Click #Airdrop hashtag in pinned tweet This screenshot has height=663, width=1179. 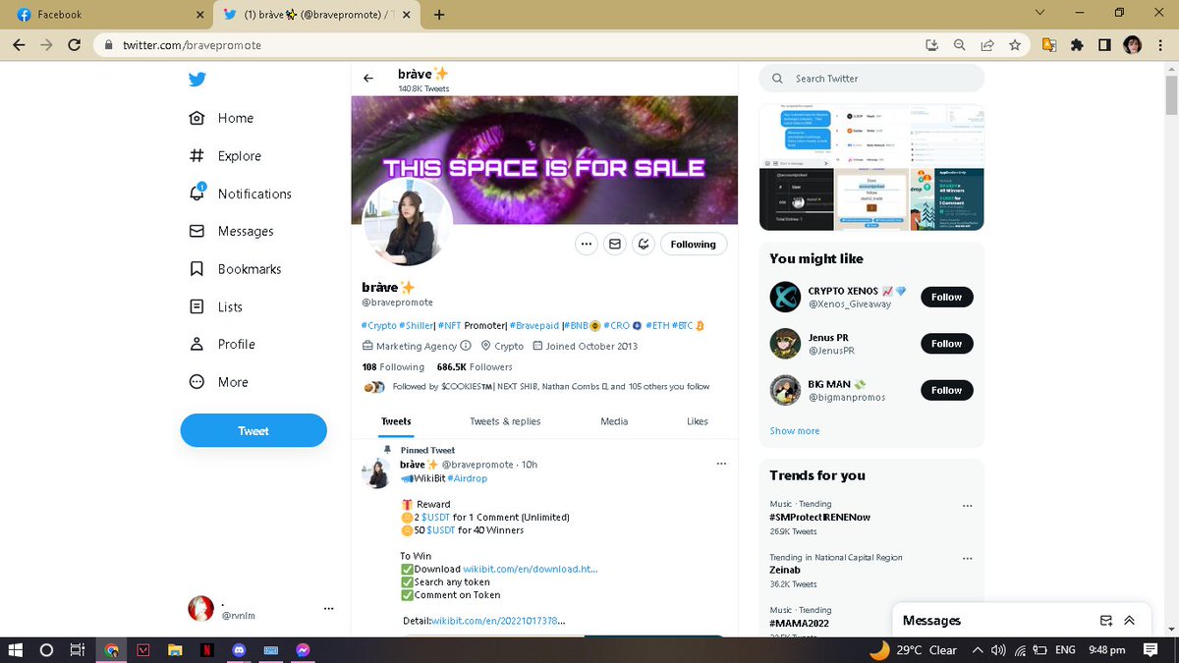468,478
